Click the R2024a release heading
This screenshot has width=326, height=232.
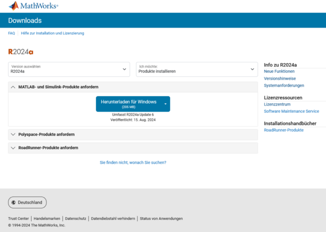coord(21,52)
